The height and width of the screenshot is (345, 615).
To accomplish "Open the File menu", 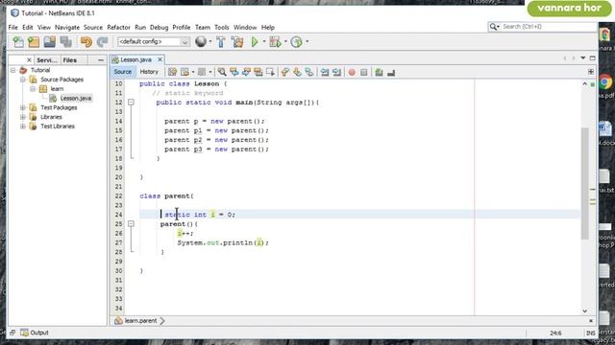I will (12, 28).
